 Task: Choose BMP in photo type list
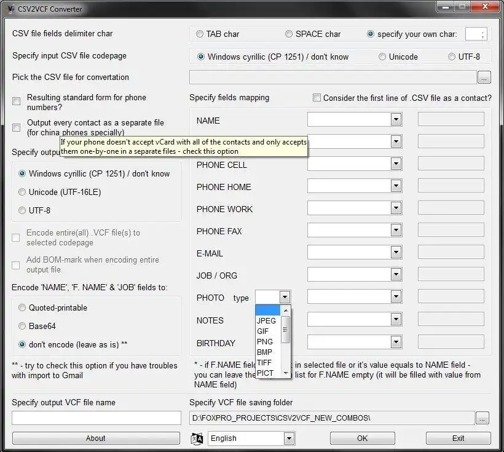pyautogui.click(x=268, y=352)
